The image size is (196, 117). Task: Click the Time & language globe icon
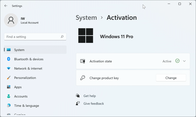9,105
